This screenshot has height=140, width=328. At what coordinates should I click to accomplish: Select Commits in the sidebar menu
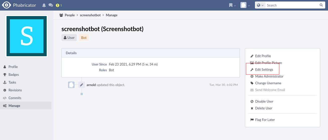pos(15,98)
